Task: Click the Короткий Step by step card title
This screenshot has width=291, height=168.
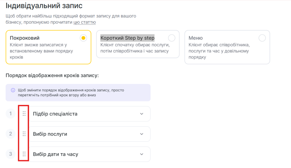Action: (x=127, y=38)
